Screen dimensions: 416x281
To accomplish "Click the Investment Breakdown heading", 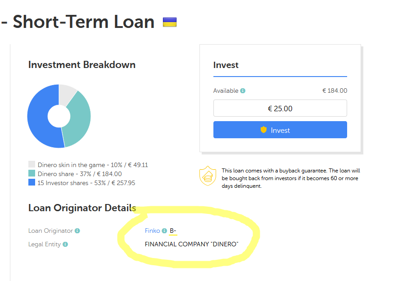I will [x=81, y=65].
